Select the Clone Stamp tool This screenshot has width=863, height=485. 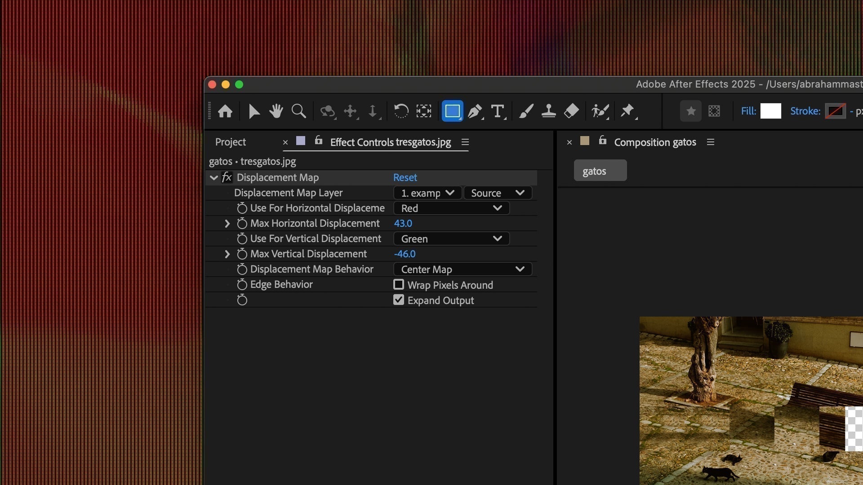[x=549, y=111]
